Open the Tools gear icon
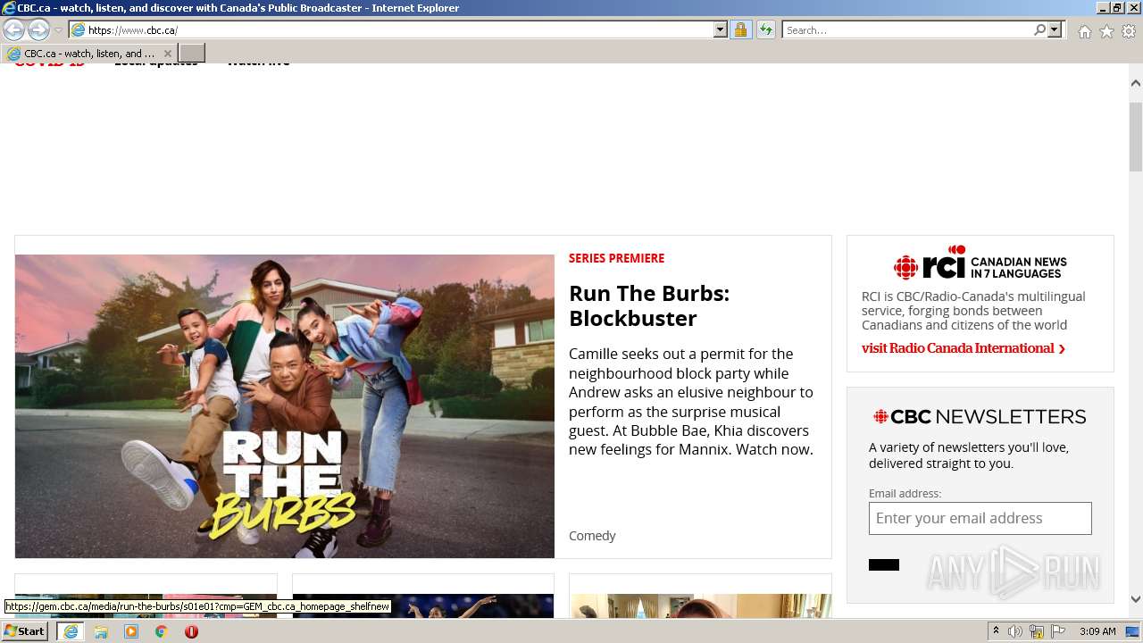This screenshot has width=1143, height=643. click(1129, 30)
